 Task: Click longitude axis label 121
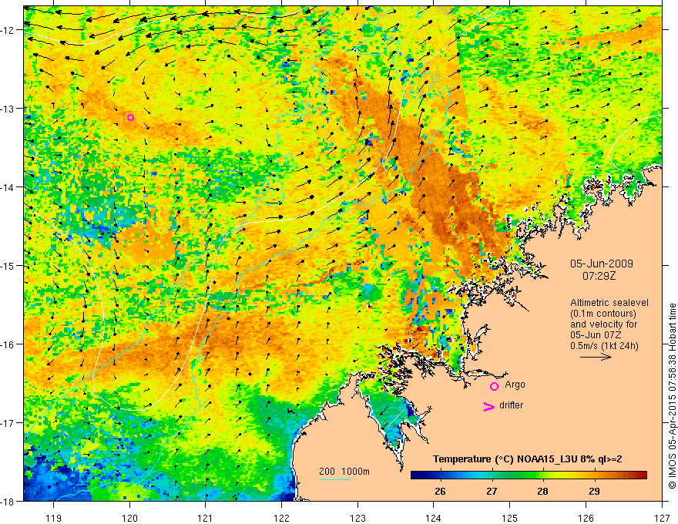click(206, 518)
